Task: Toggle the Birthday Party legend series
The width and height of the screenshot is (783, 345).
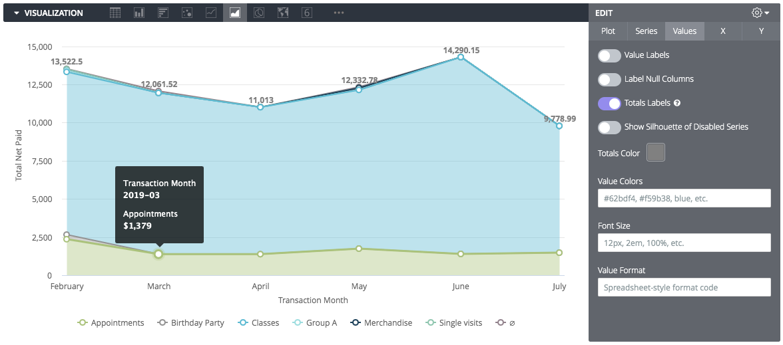Action: (190, 323)
